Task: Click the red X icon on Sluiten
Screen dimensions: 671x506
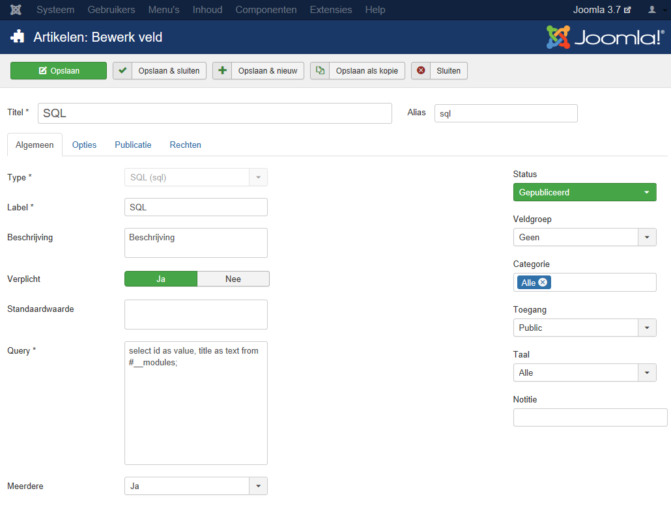Action: [x=421, y=71]
